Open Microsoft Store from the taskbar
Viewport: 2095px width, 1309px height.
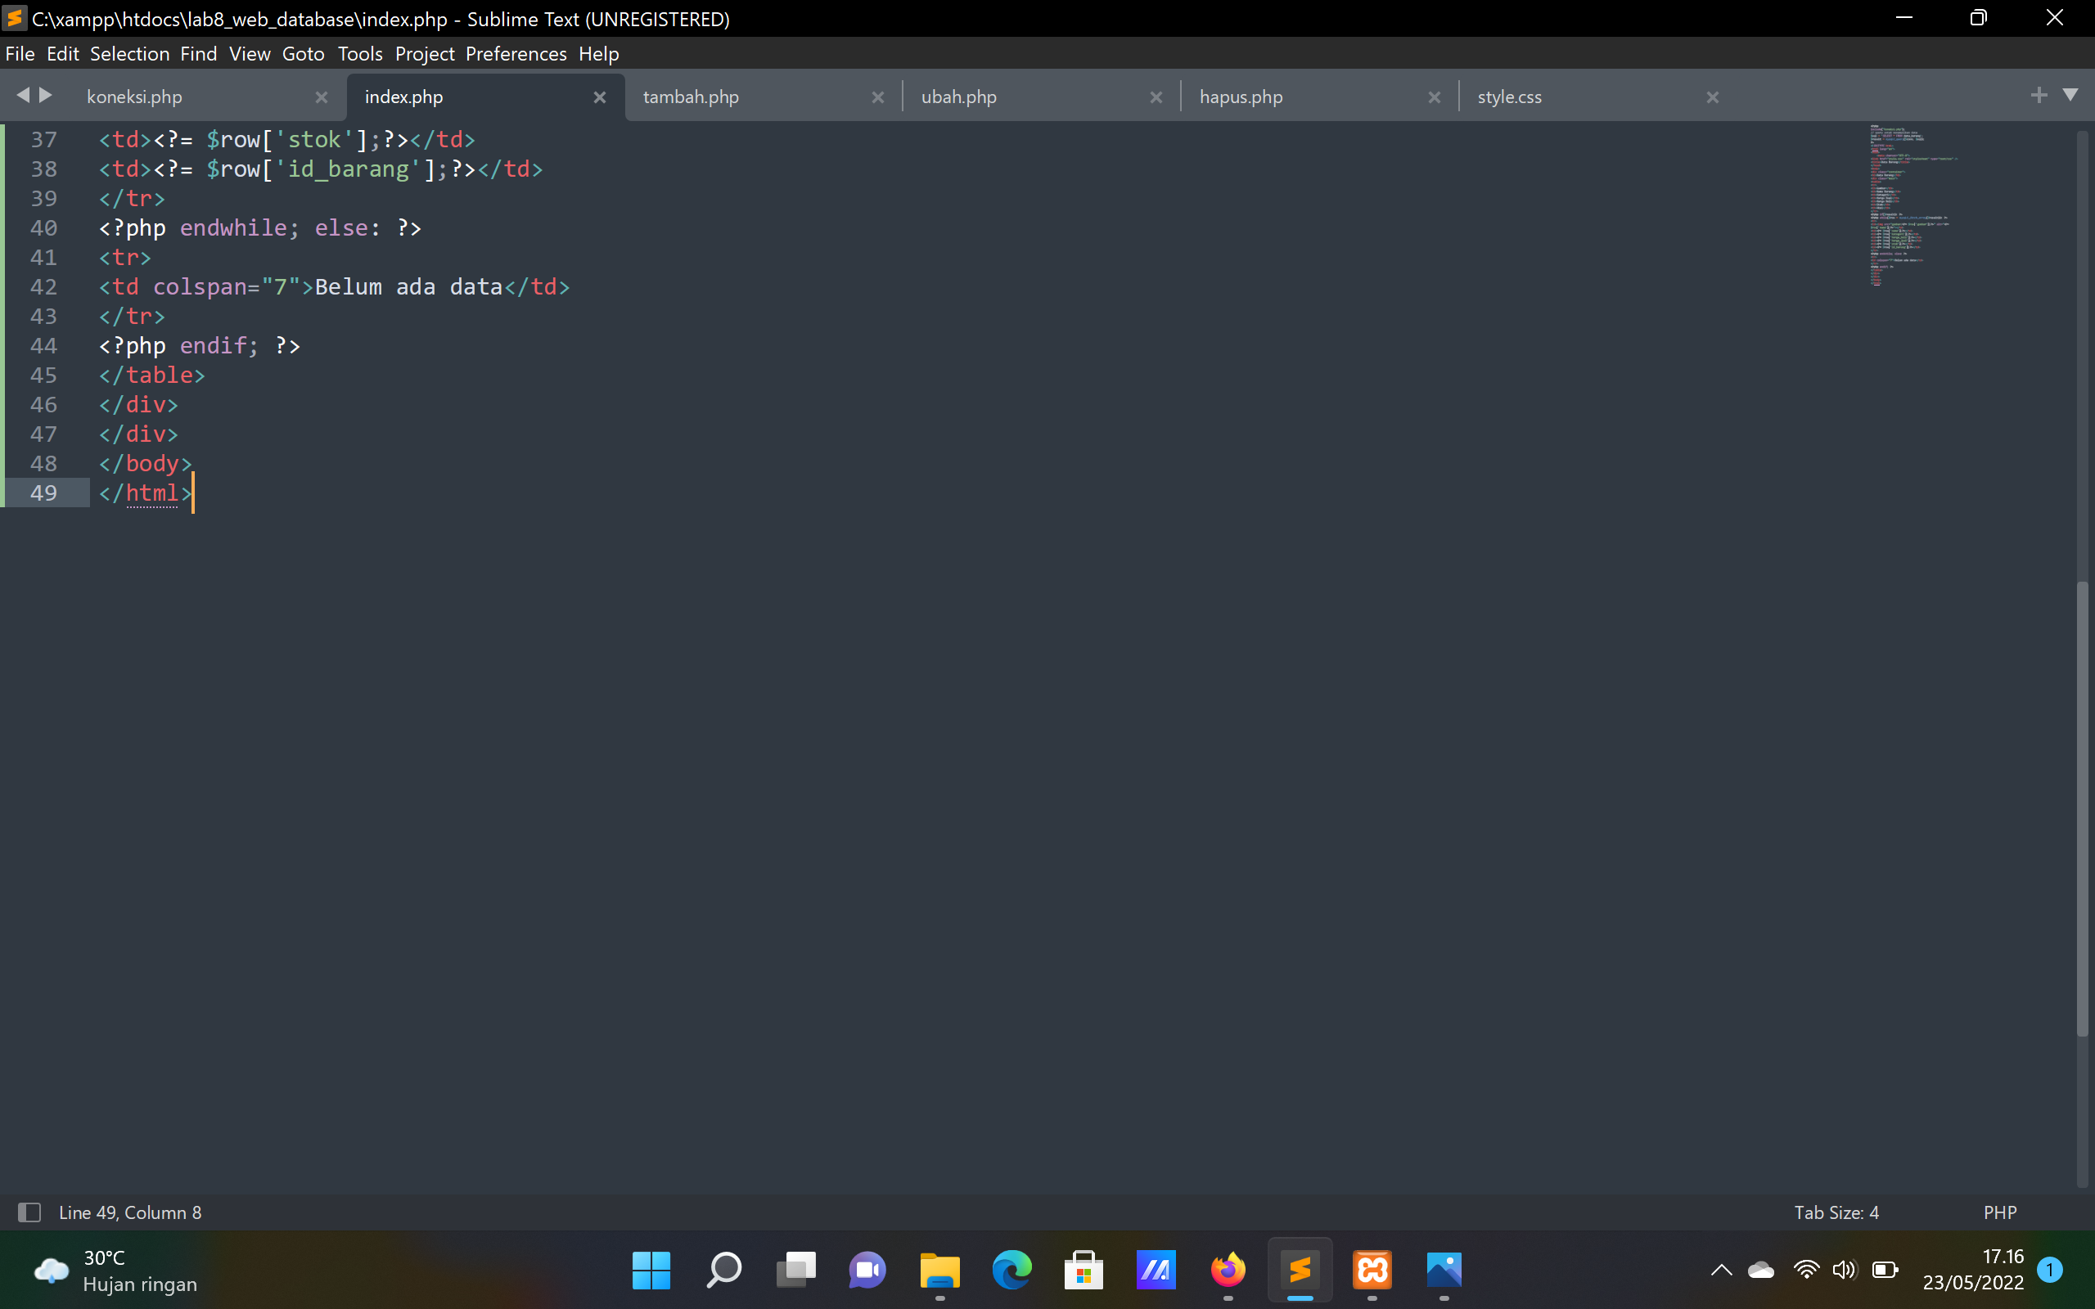click(1083, 1271)
